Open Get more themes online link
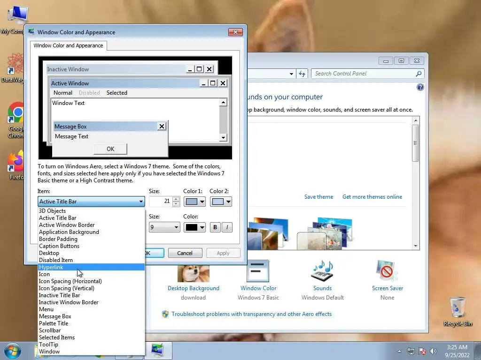Viewport: 481px width, 360px height. coord(372,197)
